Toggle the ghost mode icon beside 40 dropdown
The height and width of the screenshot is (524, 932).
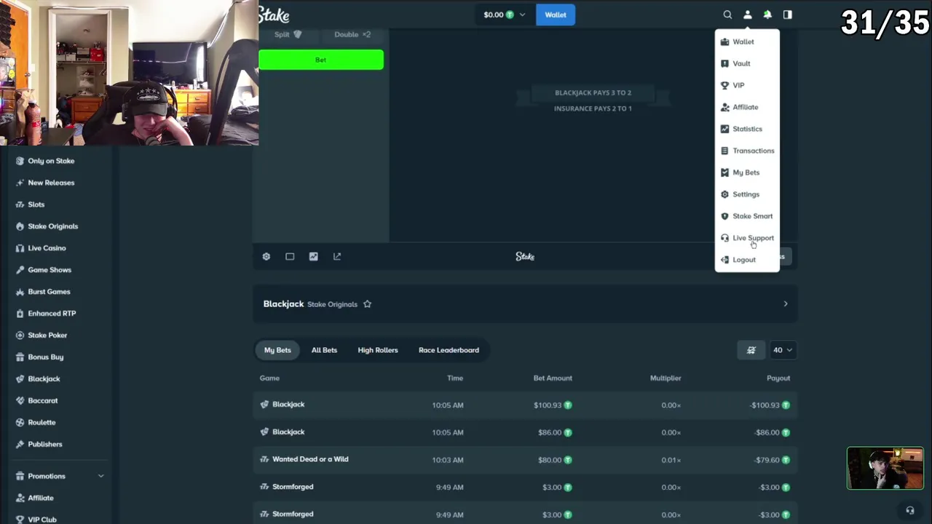tap(751, 350)
